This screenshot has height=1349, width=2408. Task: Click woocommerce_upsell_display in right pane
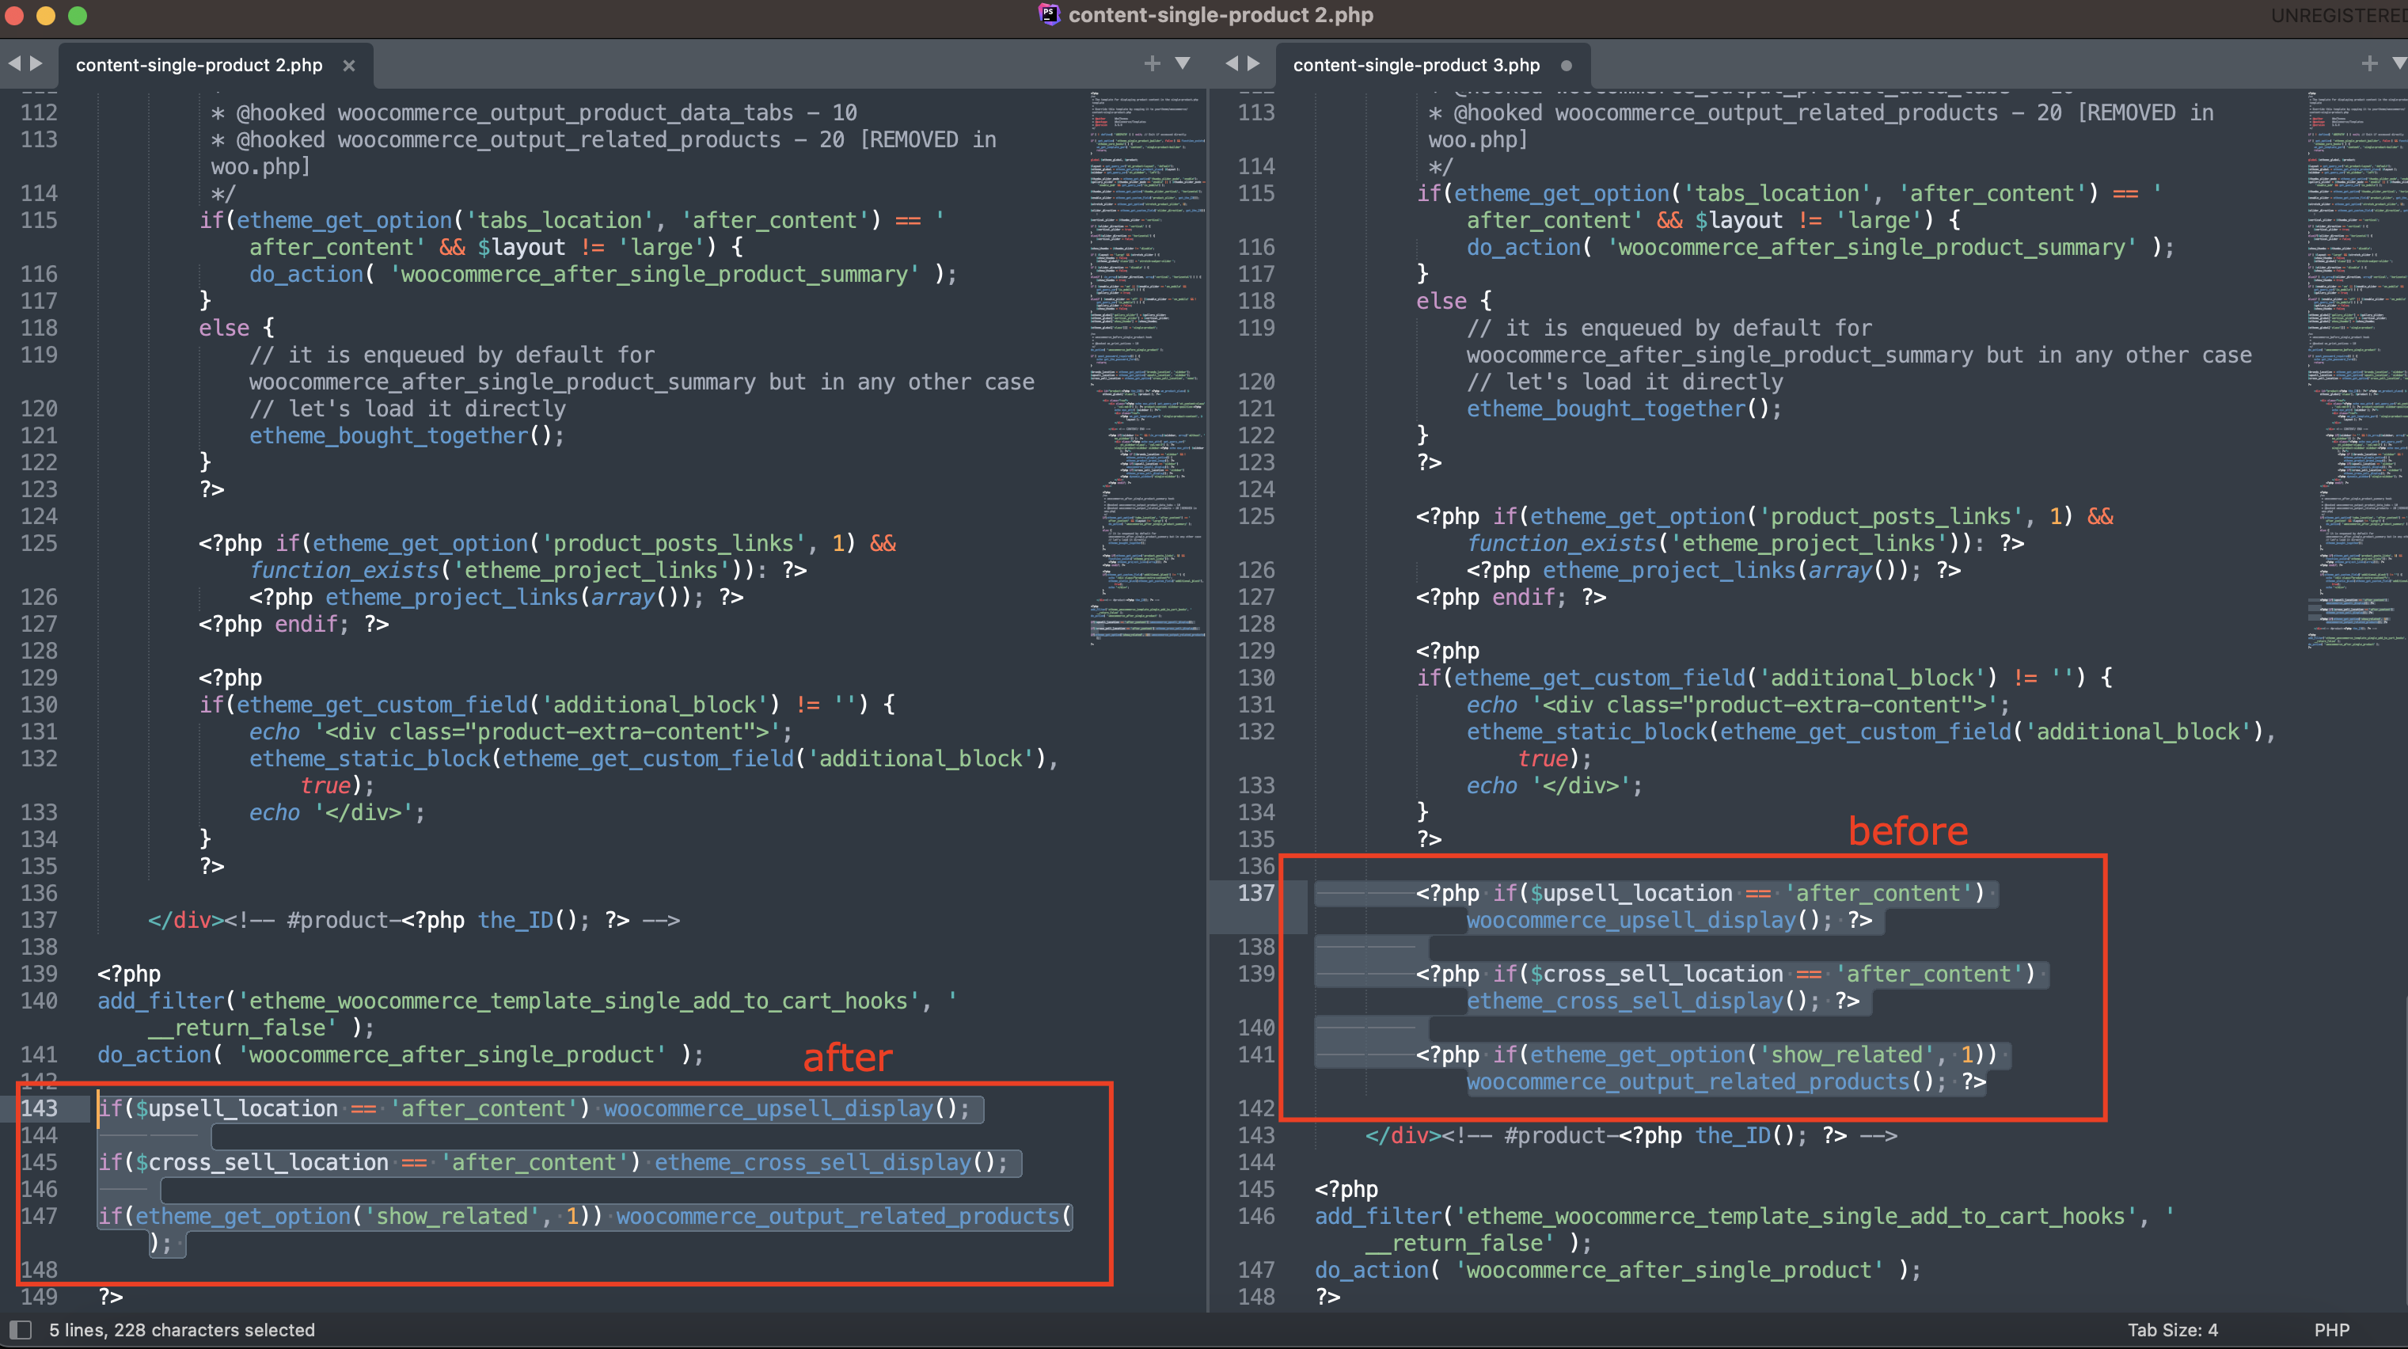[x=1631, y=920]
